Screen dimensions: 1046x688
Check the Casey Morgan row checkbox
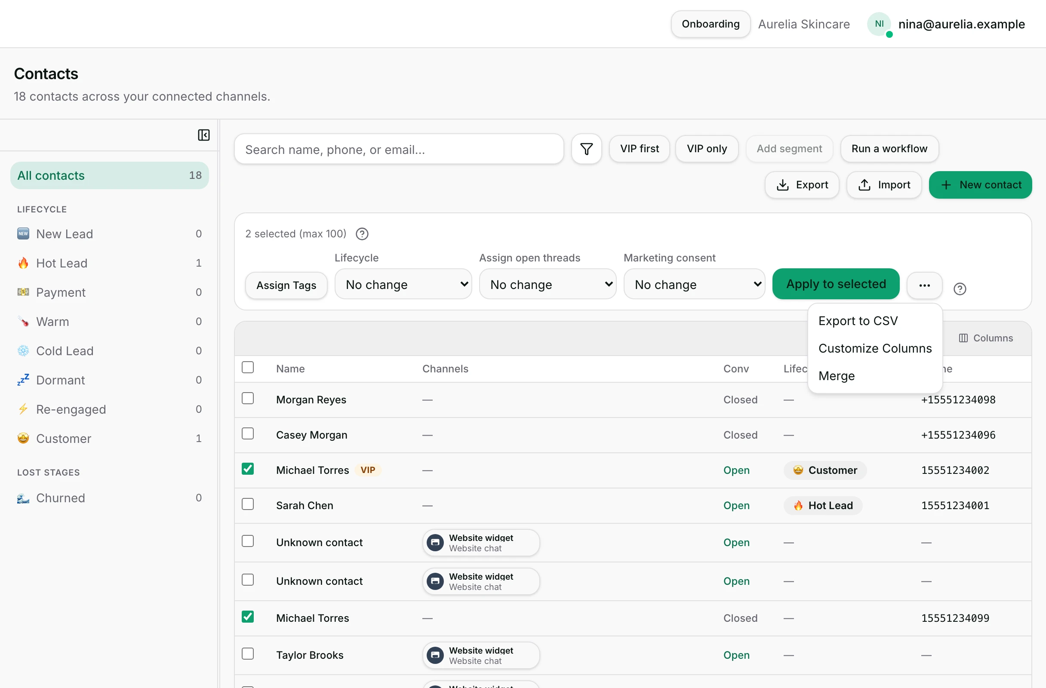tap(248, 433)
